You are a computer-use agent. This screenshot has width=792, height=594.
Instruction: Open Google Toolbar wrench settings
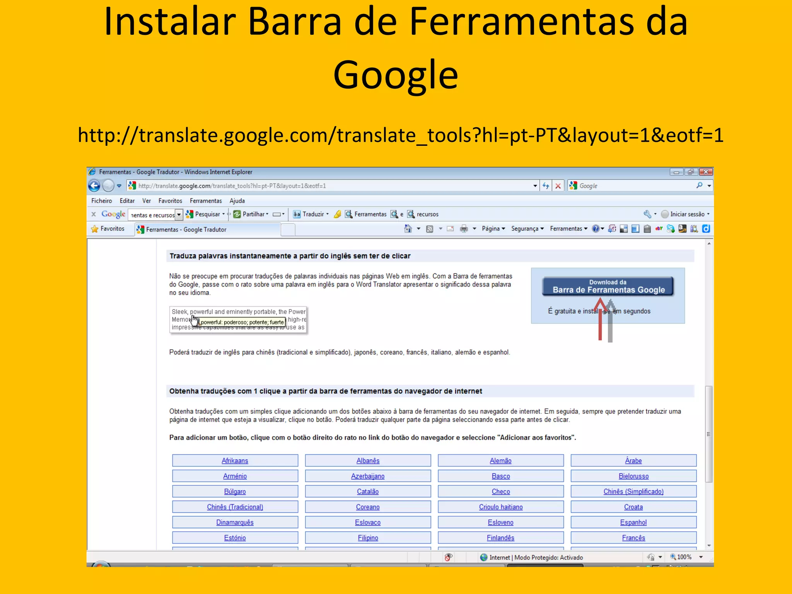pos(647,214)
